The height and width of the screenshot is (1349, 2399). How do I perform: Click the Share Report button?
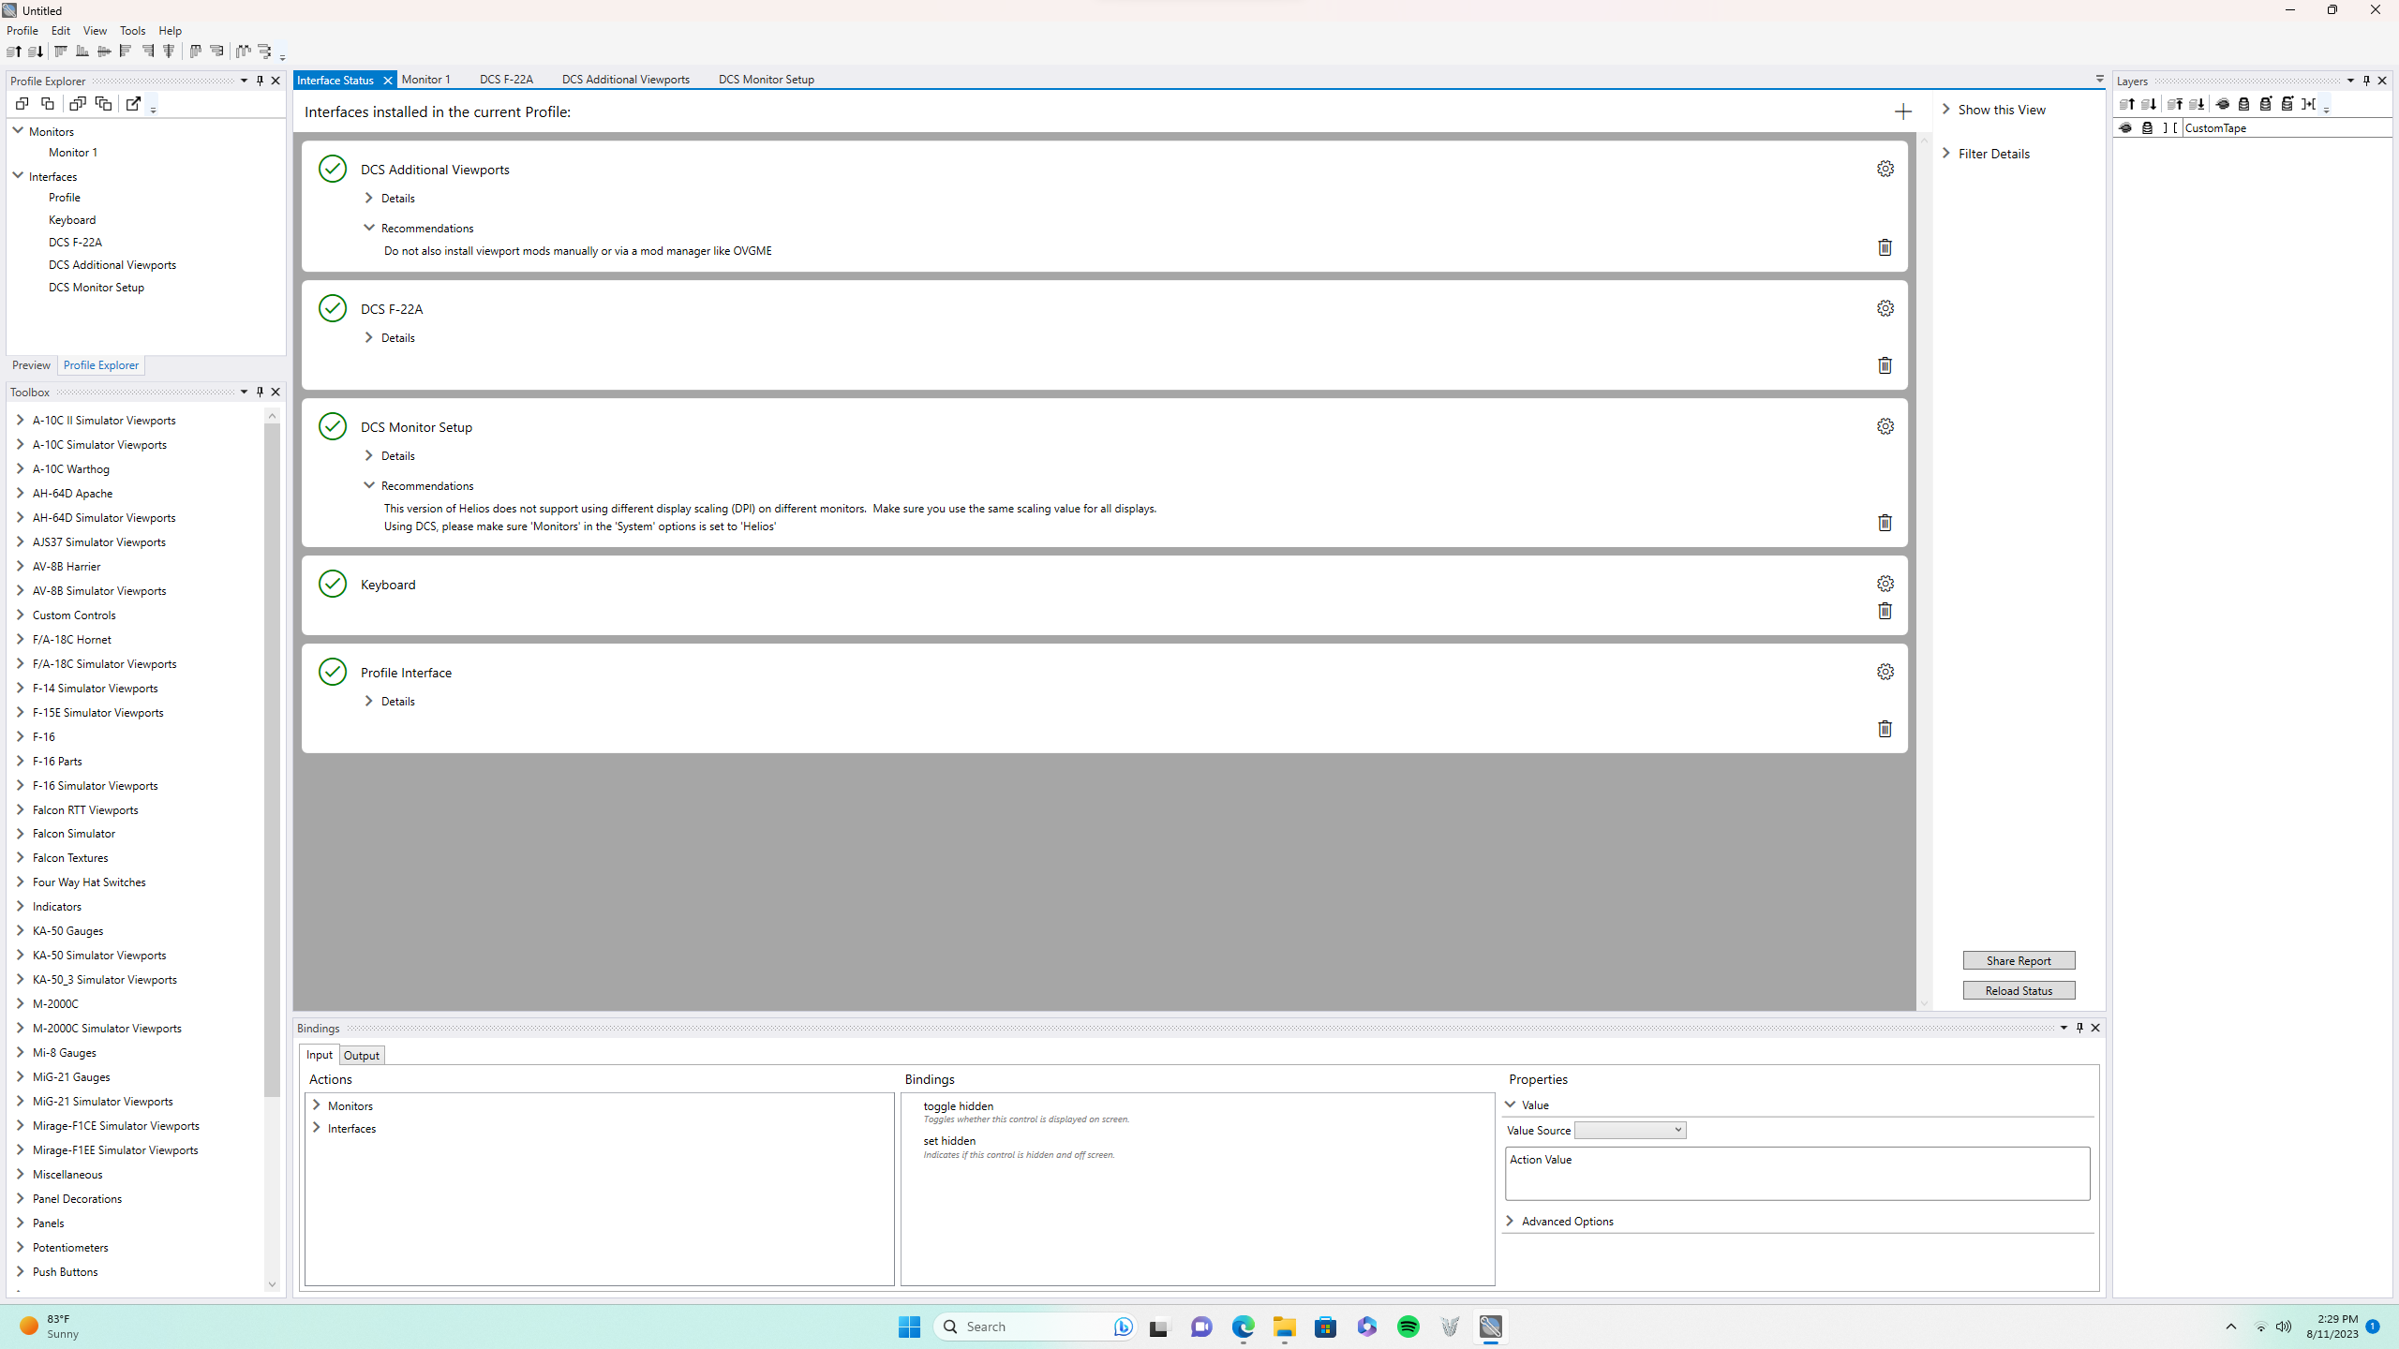[2019, 960]
